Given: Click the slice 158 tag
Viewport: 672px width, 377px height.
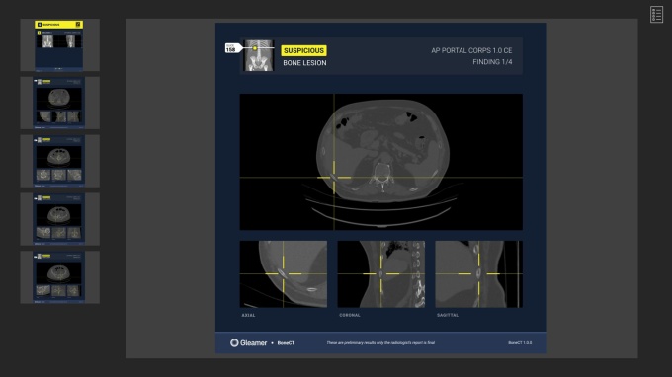Looking at the screenshot, I should click(x=233, y=48).
